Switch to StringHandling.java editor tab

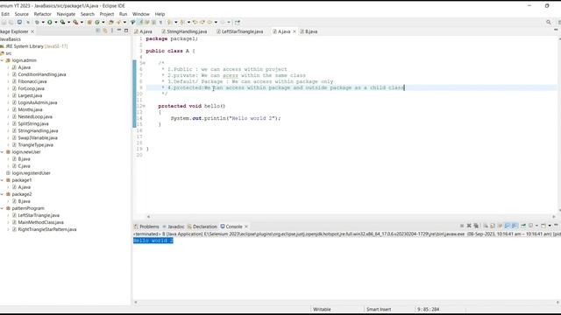coord(184,31)
